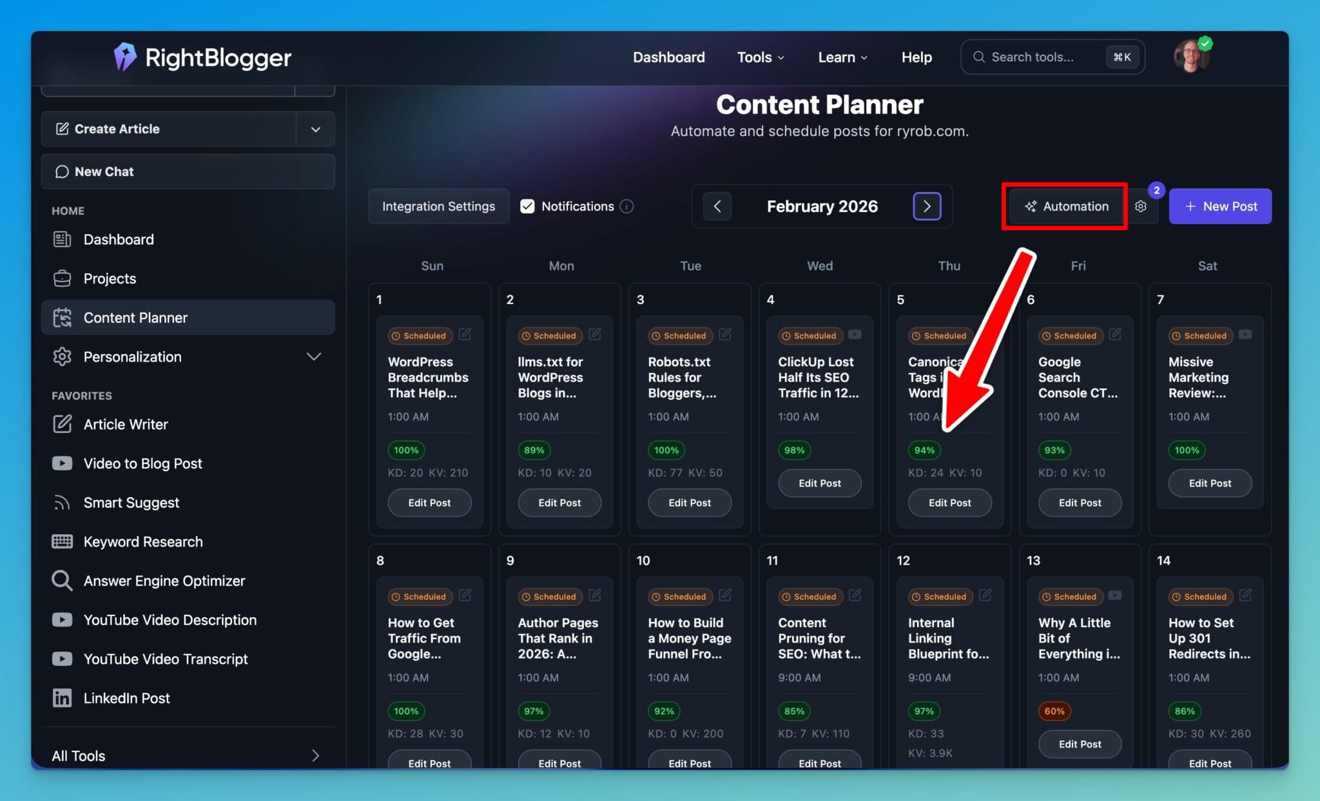Click the Answer Engine Optimizer magnifier icon

62,580
